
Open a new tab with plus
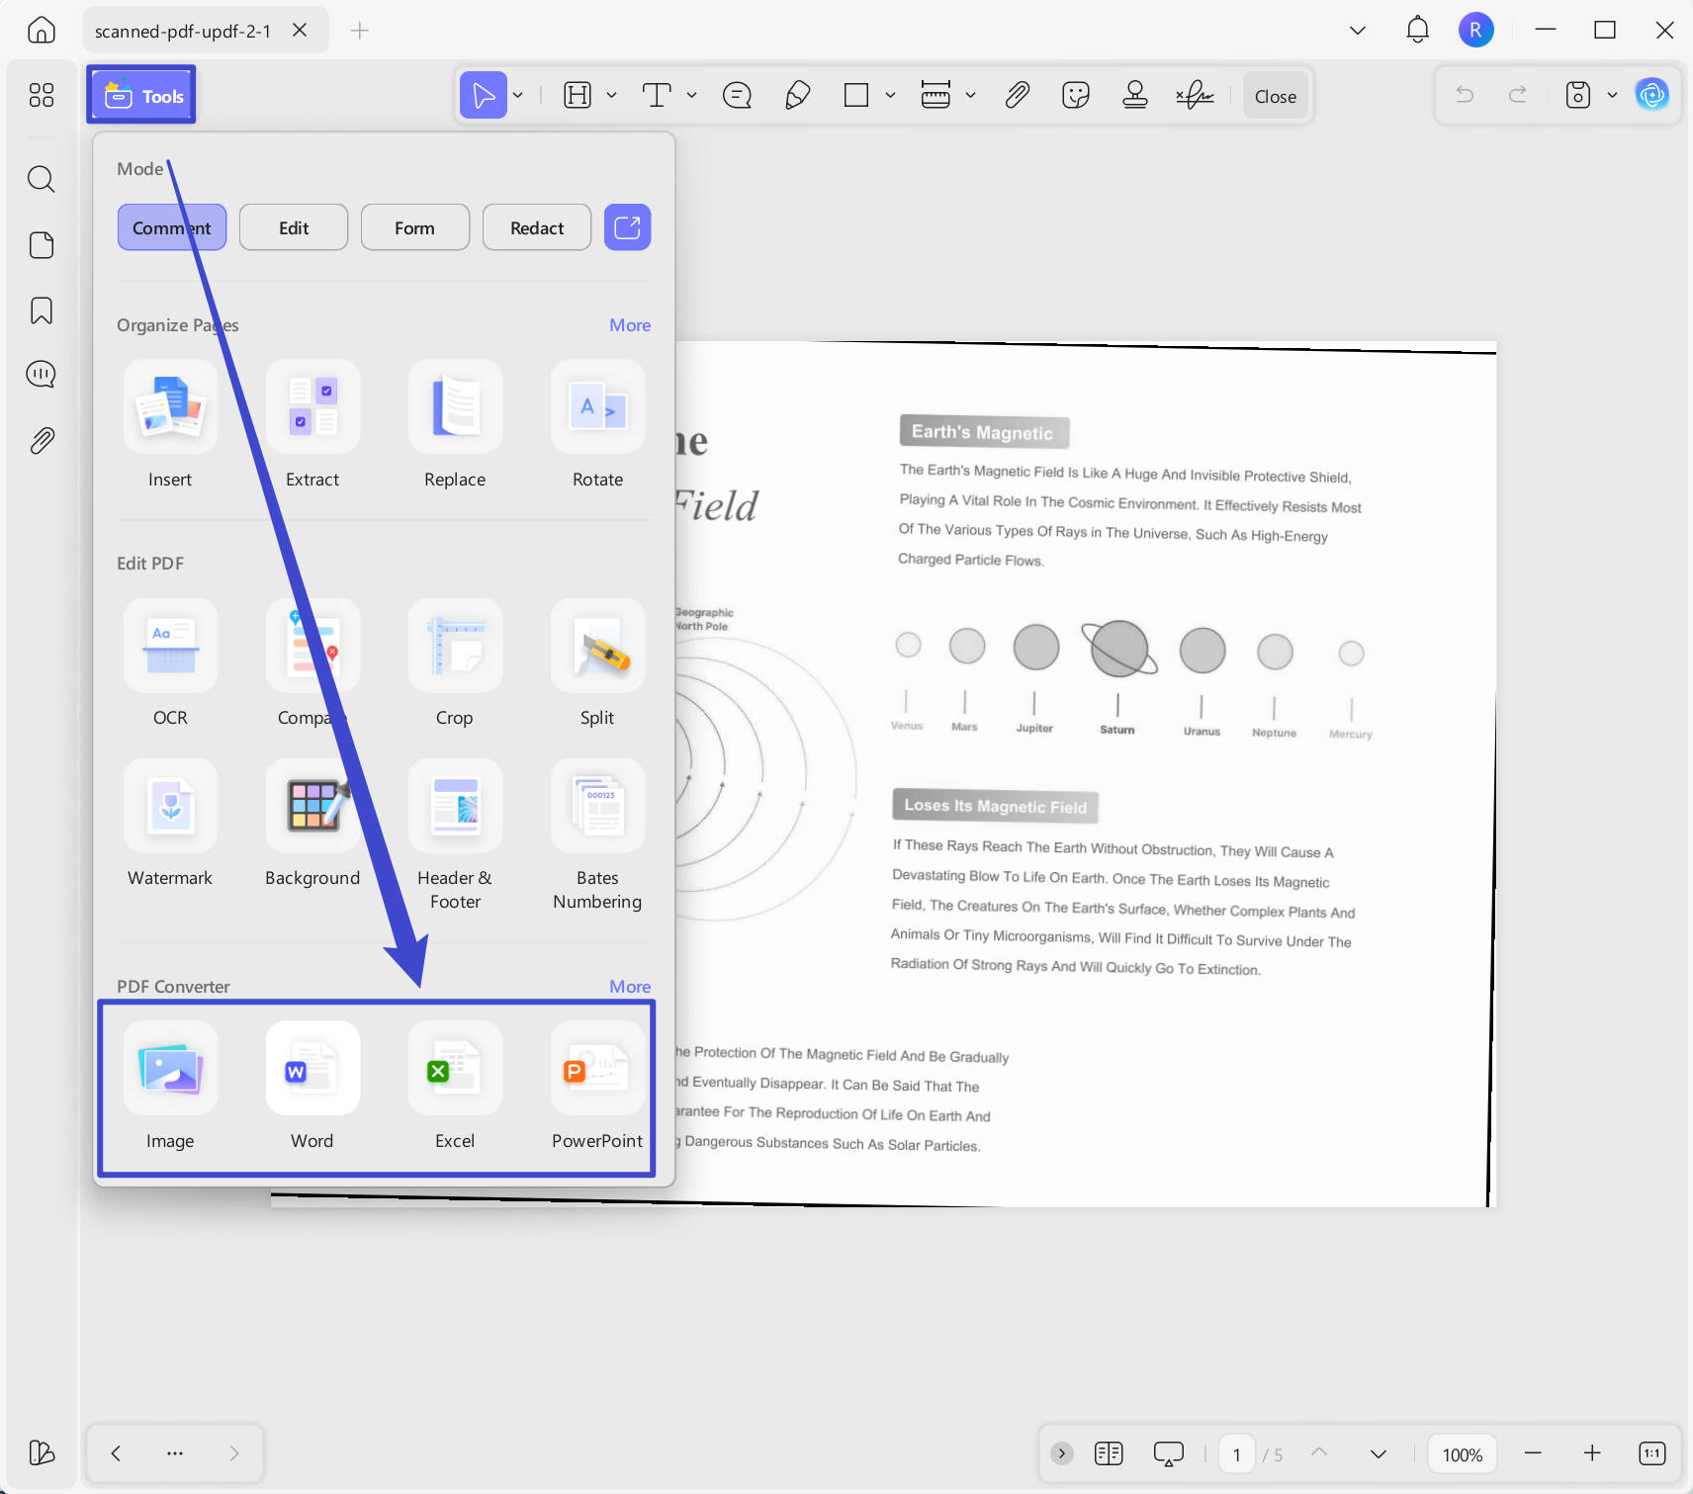tap(360, 31)
